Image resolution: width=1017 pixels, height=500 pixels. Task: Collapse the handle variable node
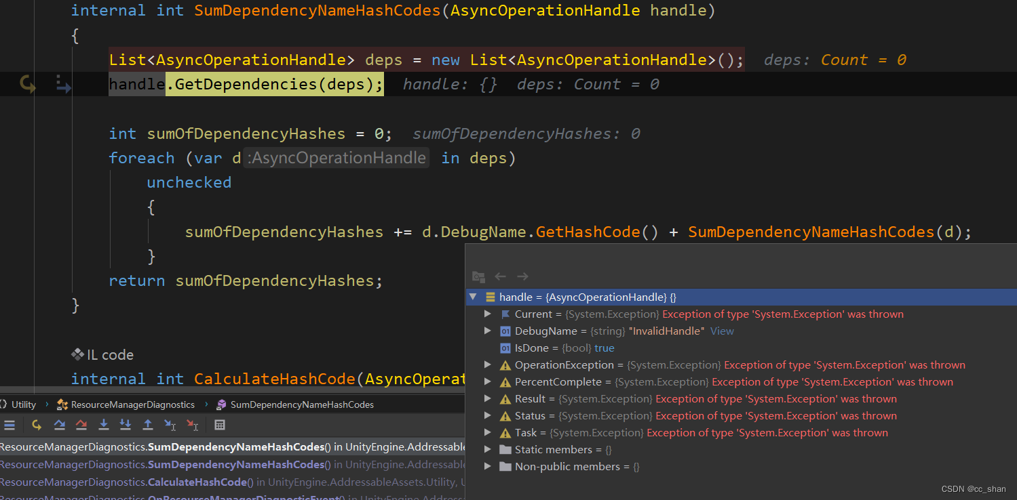click(x=473, y=297)
